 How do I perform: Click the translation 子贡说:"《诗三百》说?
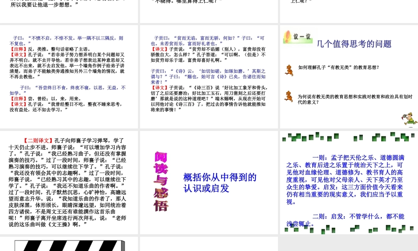pos(209,99)
